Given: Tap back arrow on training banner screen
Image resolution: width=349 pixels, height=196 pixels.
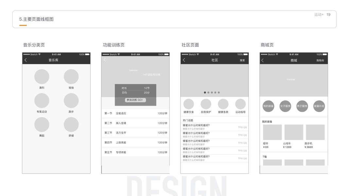Looking at the screenshot, I should 105,60.
